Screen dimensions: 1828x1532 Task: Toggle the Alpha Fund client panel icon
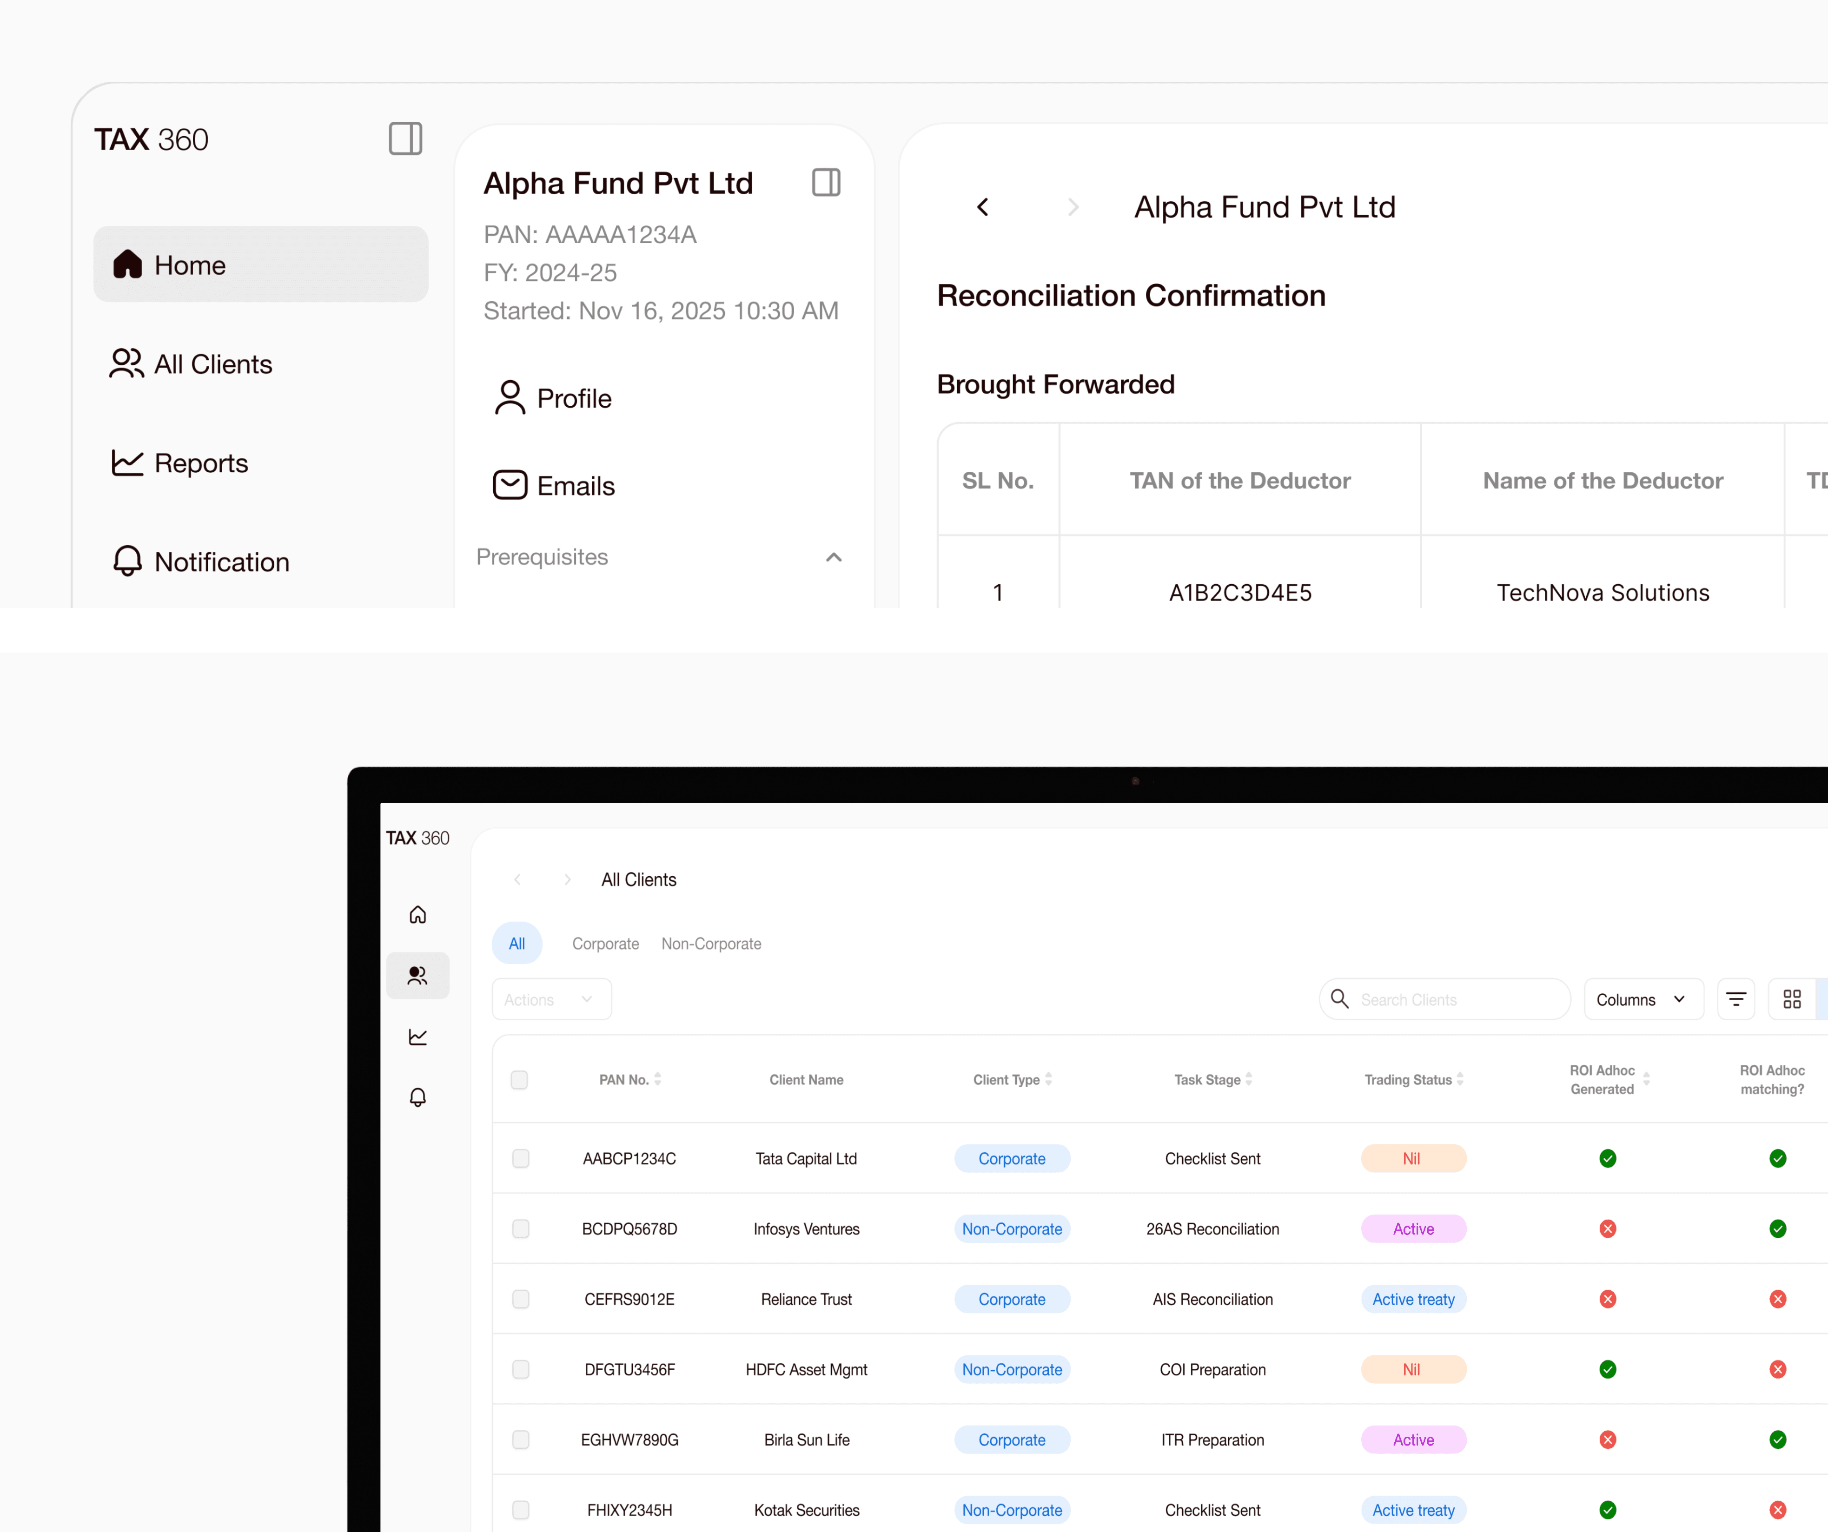pyautogui.click(x=825, y=182)
